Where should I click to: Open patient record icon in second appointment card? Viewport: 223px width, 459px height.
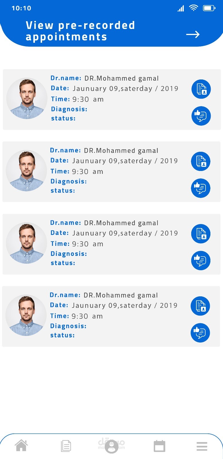[201, 162]
